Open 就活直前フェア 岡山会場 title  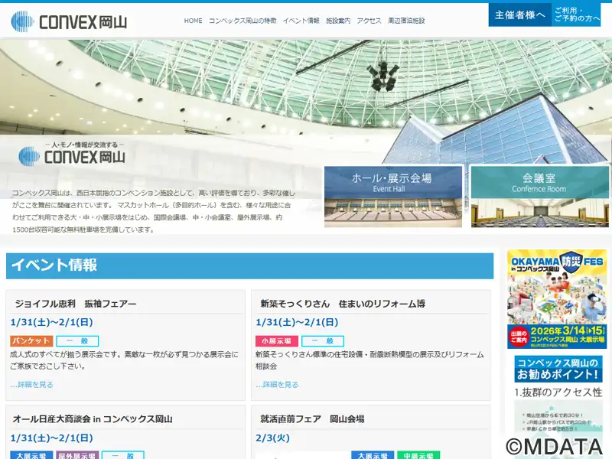312,418
